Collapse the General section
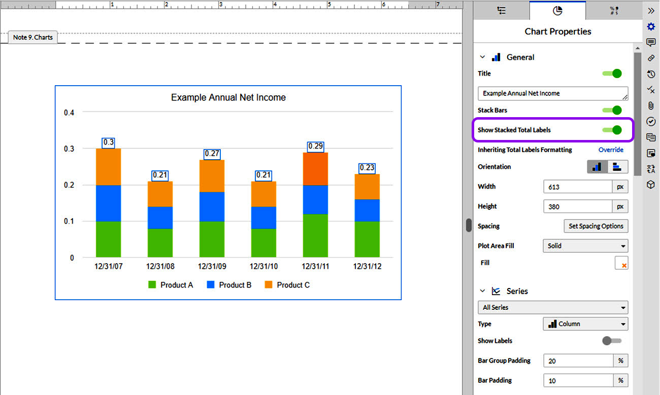The image size is (660, 395). tap(482, 57)
